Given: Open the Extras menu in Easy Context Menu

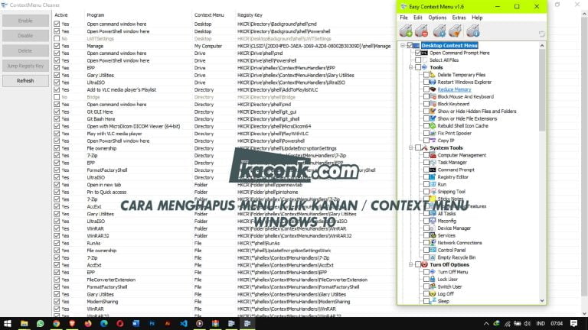Looking at the screenshot, I should [x=459, y=18].
